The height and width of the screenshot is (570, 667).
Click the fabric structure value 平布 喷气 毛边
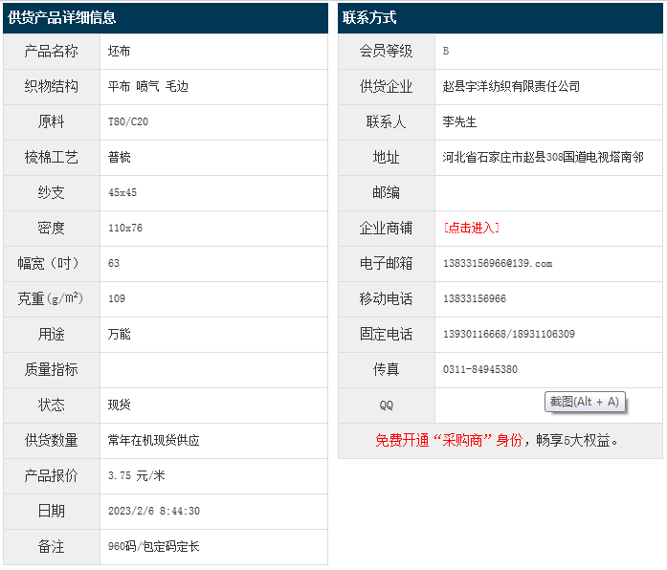pos(148,86)
